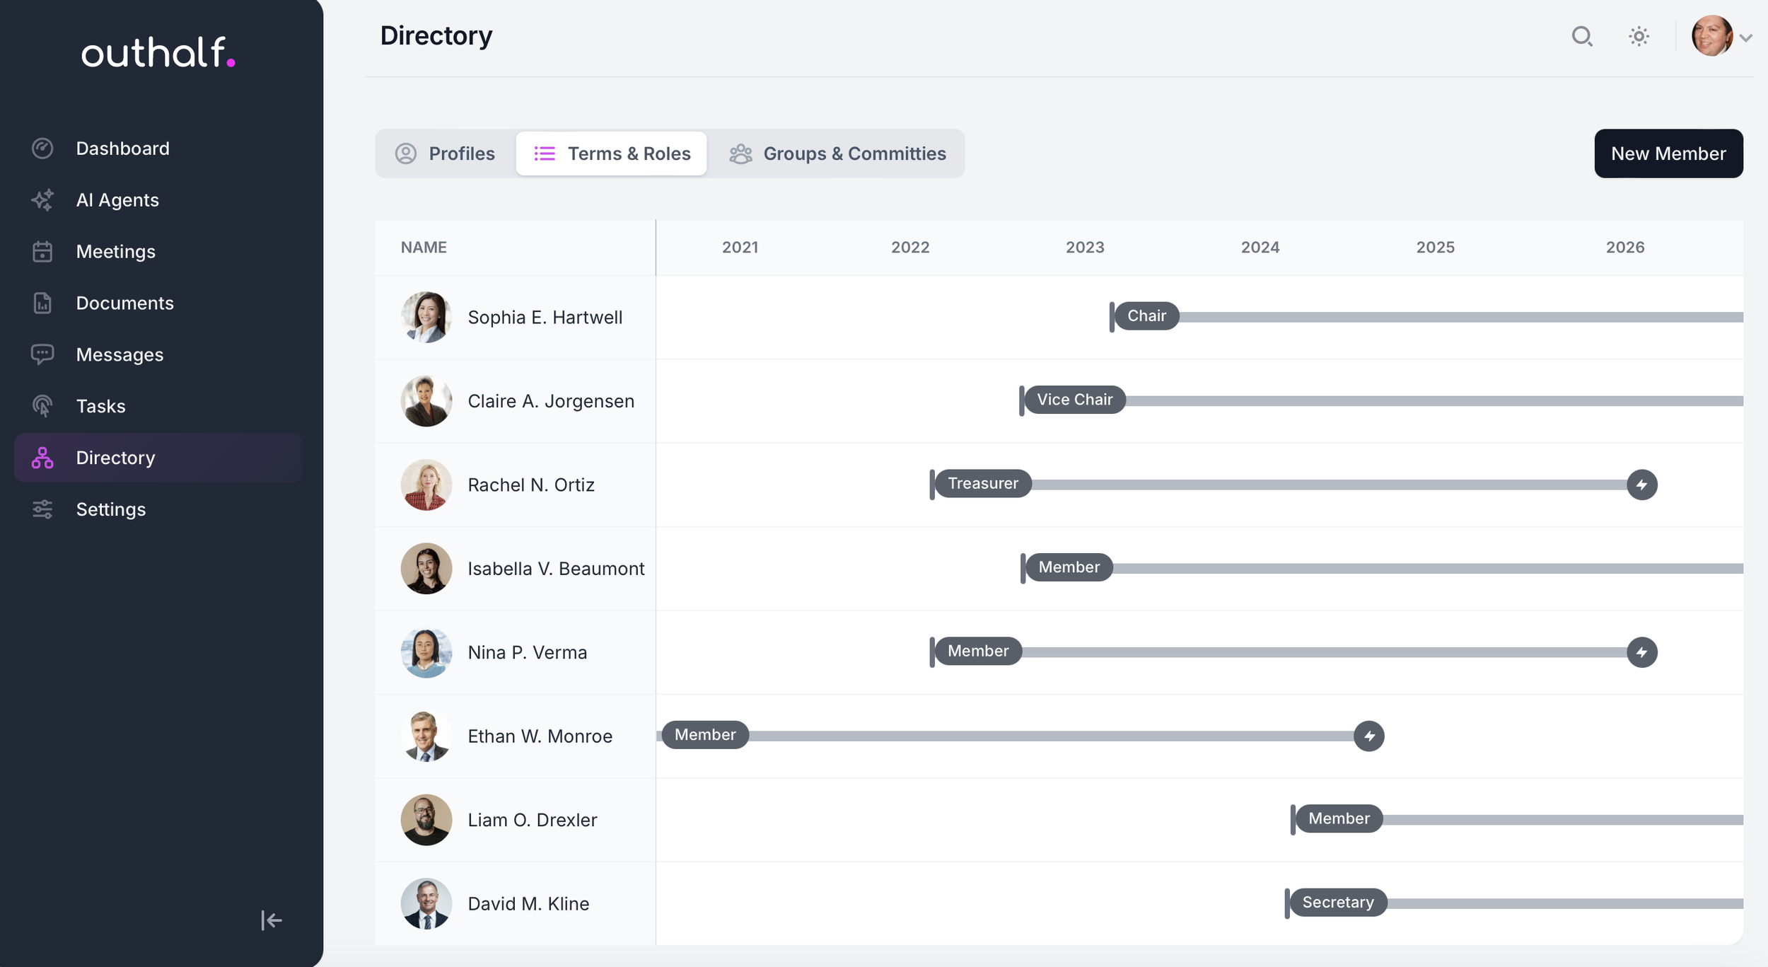
Task: Open Documents in sidebar
Action: click(x=124, y=303)
